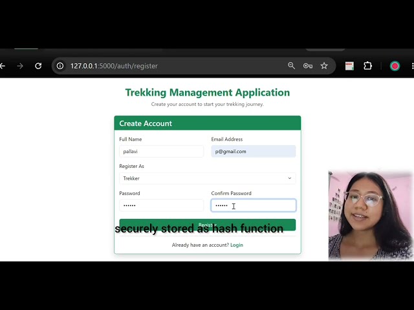Click the Create Account header text
The width and height of the screenshot is (414, 310).
[146, 123]
